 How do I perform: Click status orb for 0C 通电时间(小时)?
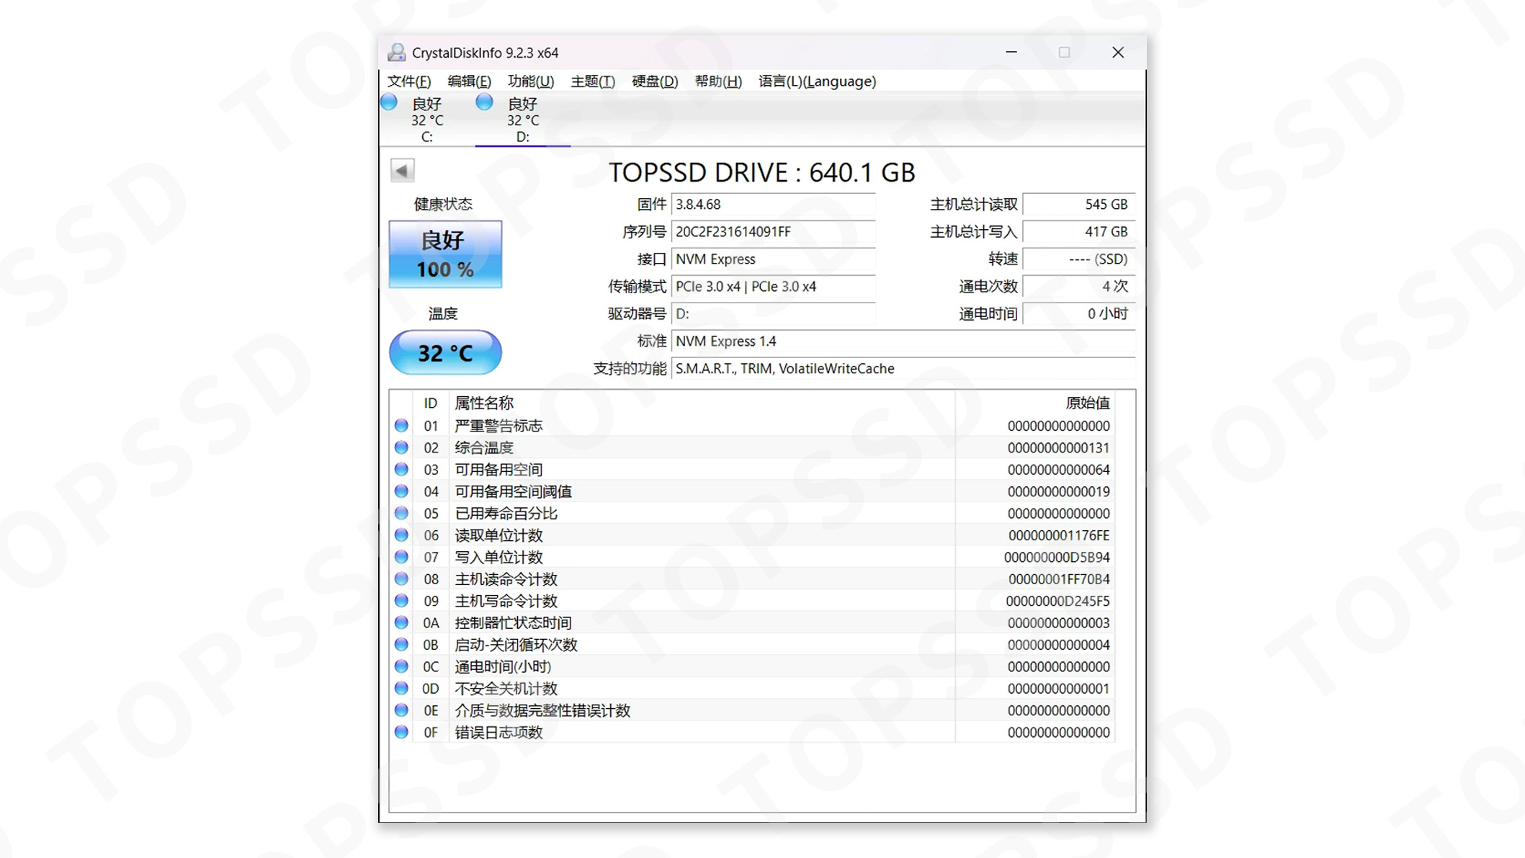[x=401, y=666]
